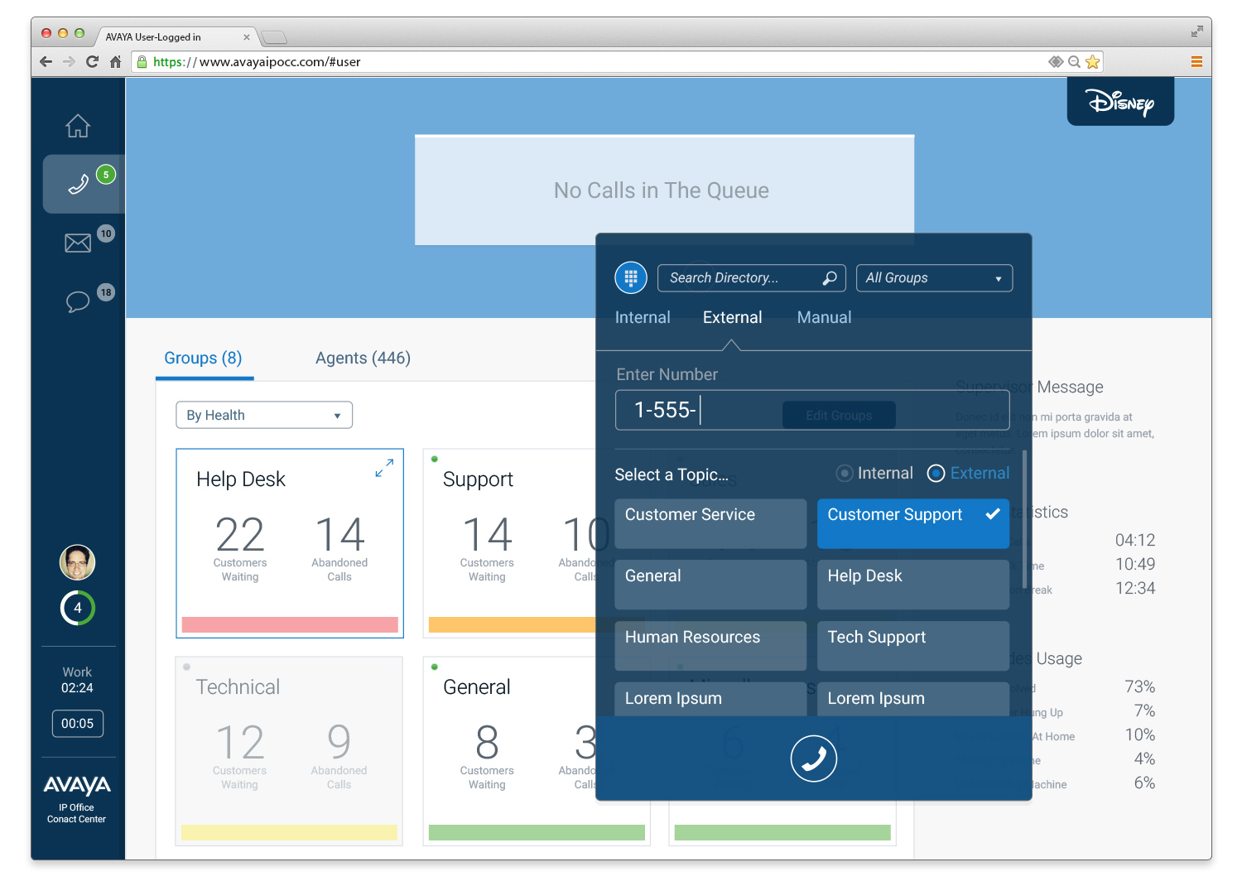Open the By Health sort dropdown
This screenshot has width=1242, height=886.
[x=264, y=415]
